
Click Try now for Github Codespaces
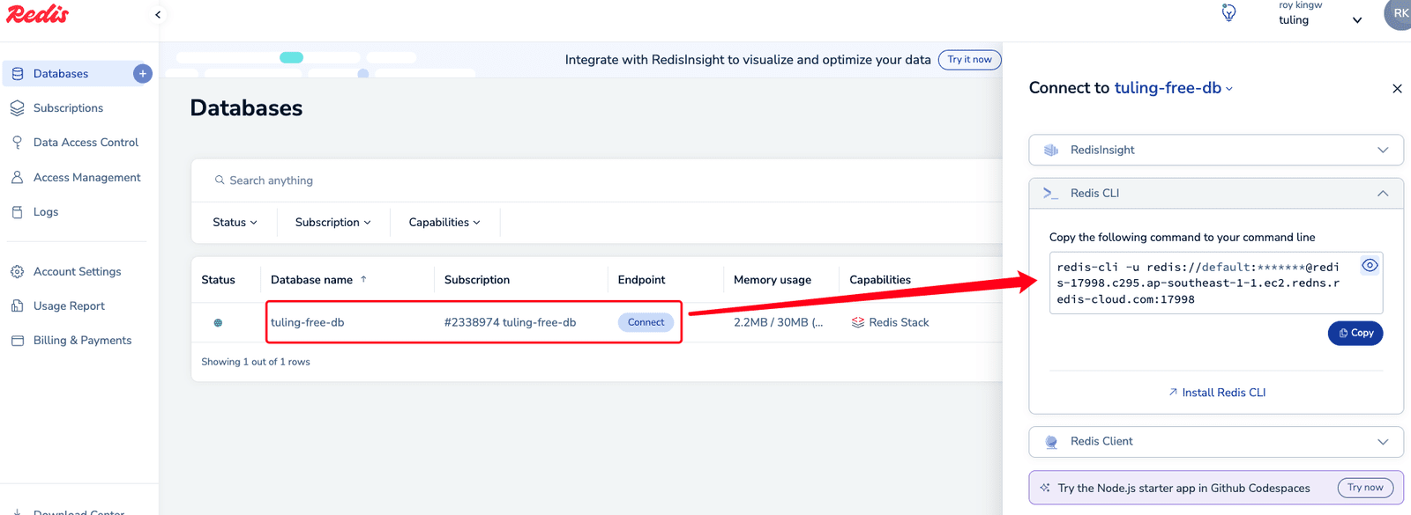1365,488
